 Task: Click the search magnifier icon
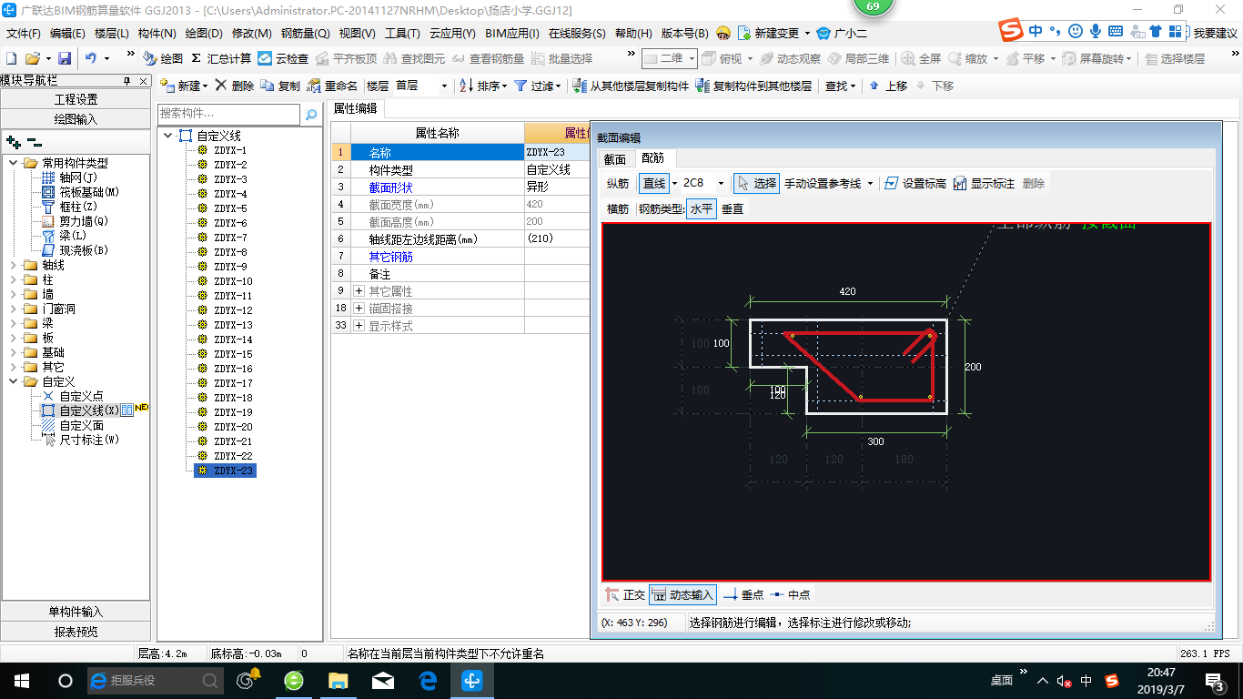tap(311, 115)
